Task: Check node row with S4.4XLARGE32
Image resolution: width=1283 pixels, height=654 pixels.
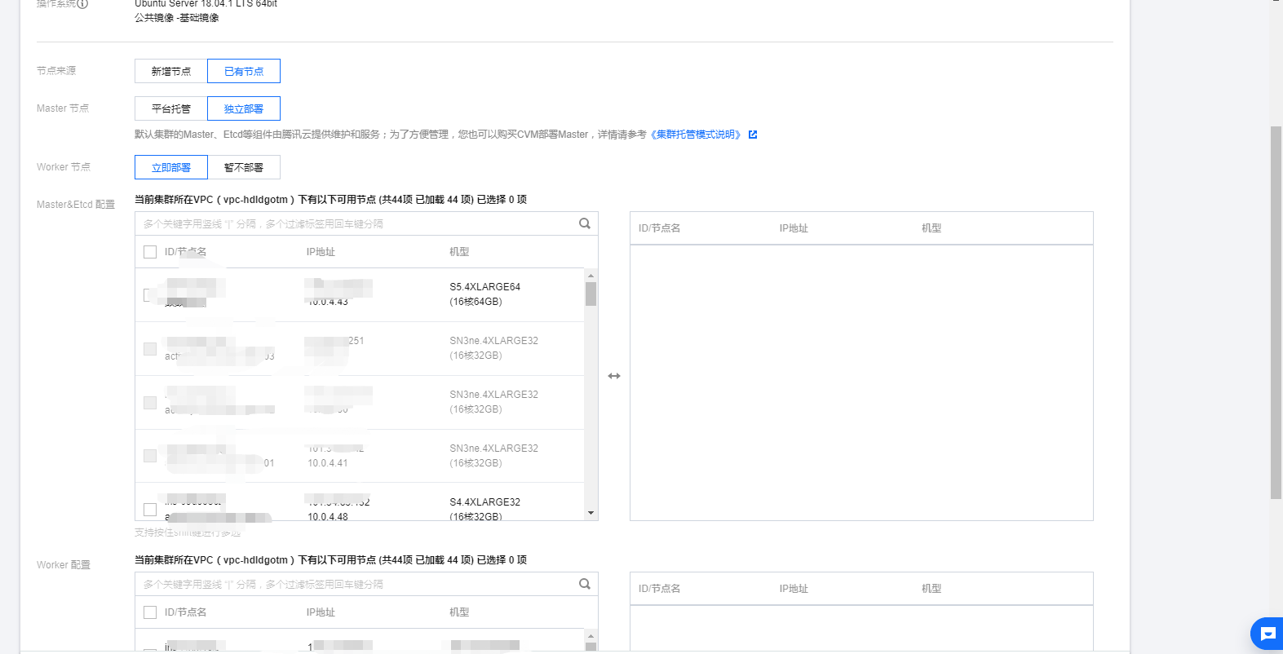Action: click(150, 510)
